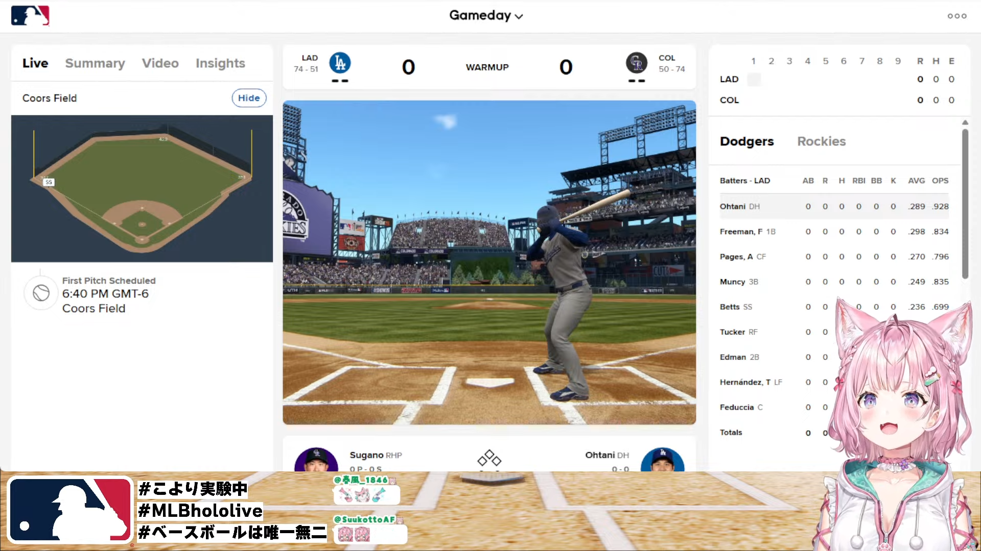Screen dimensions: 981x551
Task: Click the Batters - LAD column header
Action: click(745, 181)
